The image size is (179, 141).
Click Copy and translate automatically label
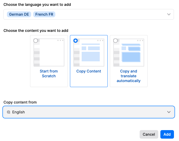click(x=128, y=76)
